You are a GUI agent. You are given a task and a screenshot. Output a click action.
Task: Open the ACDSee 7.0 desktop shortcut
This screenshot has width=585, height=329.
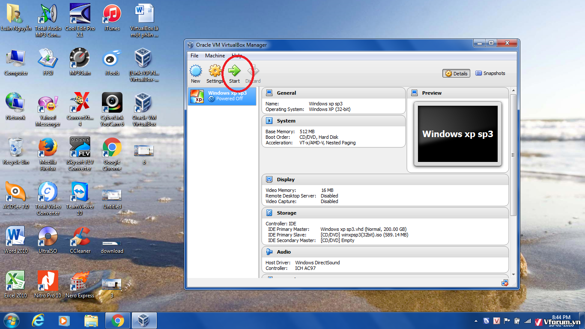[16, 195]
